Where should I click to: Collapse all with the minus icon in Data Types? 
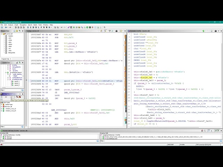pyautogui.click(x=2, y=100)
